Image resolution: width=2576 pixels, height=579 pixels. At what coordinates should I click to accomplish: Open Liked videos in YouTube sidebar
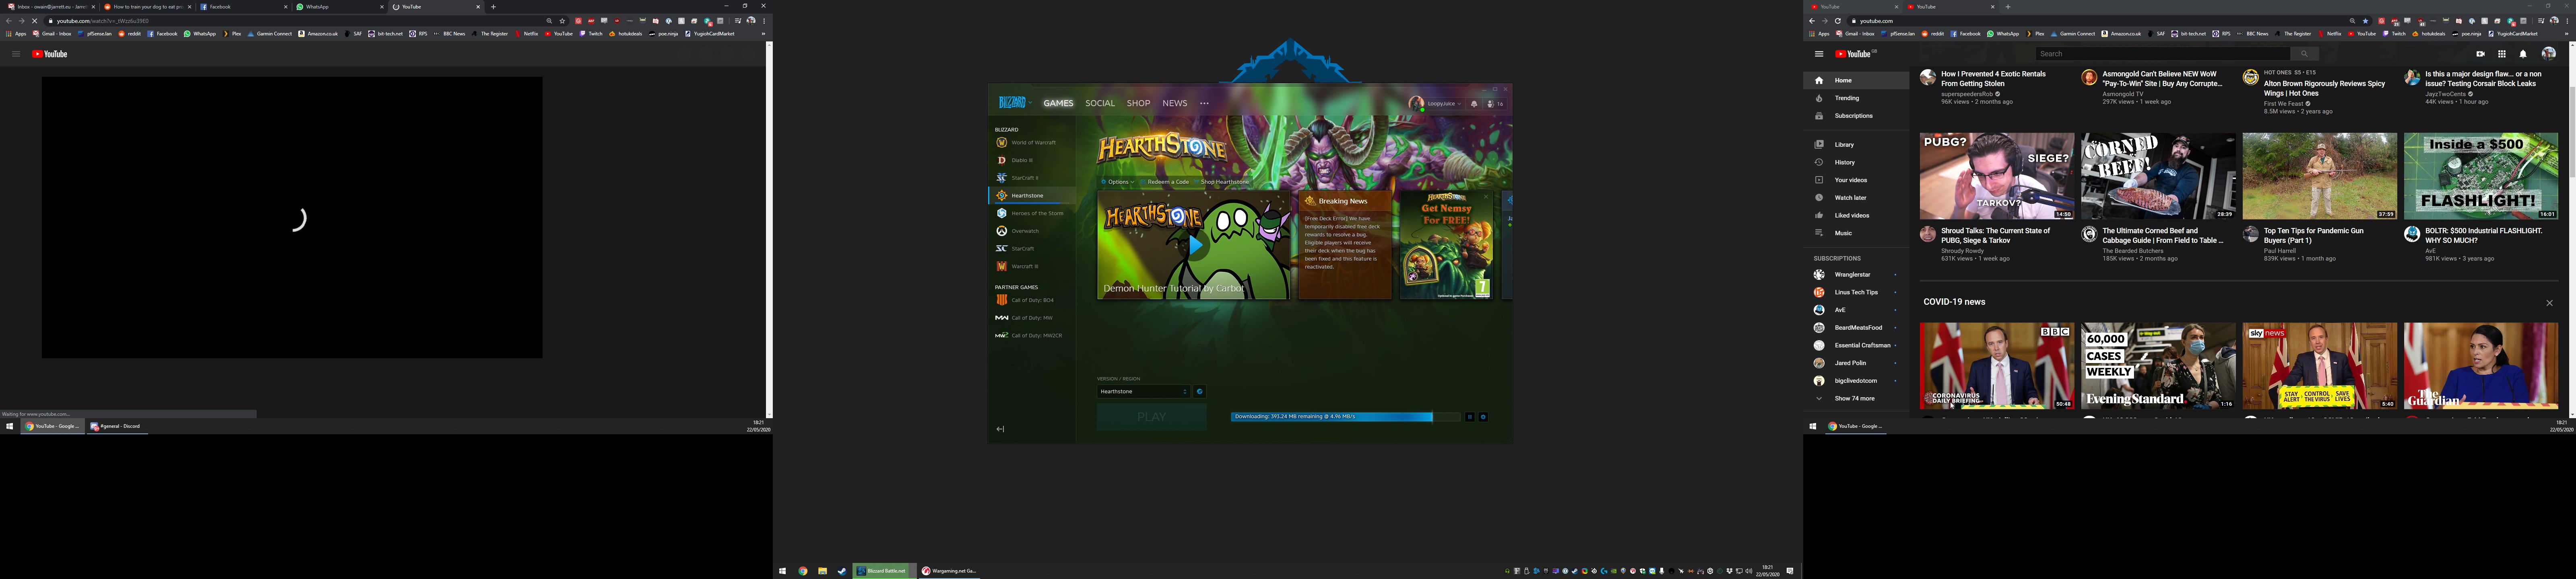pyautogui.click(x=1856, y=216)
